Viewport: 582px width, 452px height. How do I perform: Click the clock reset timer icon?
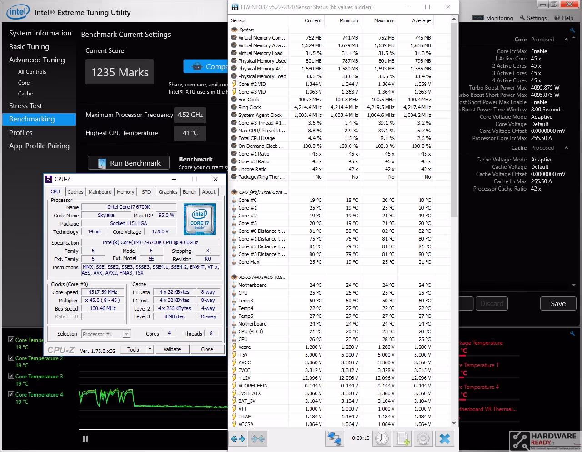point(381,439)
